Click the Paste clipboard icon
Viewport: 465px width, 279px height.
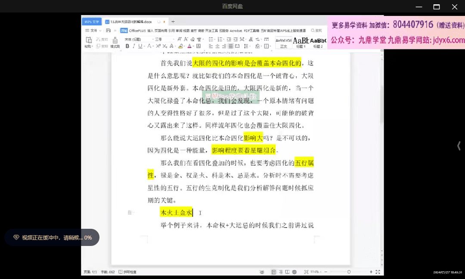(88, 42)
